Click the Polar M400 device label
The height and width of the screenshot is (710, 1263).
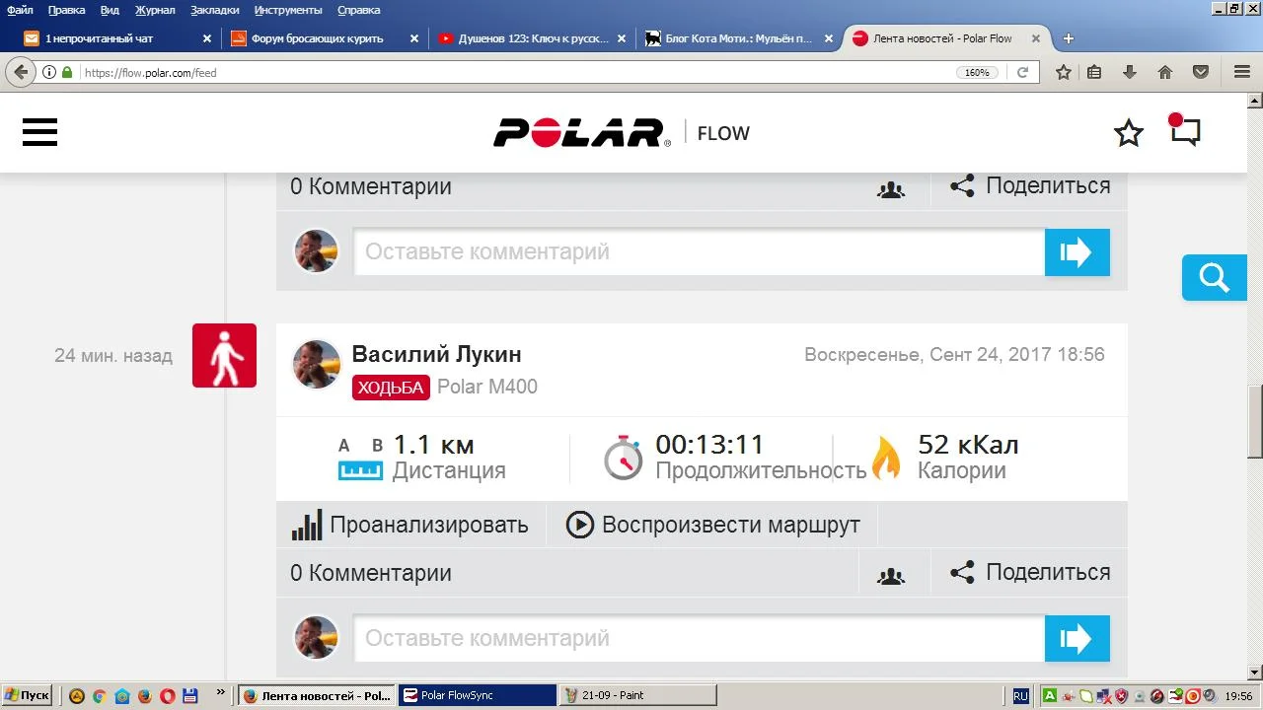487,387
